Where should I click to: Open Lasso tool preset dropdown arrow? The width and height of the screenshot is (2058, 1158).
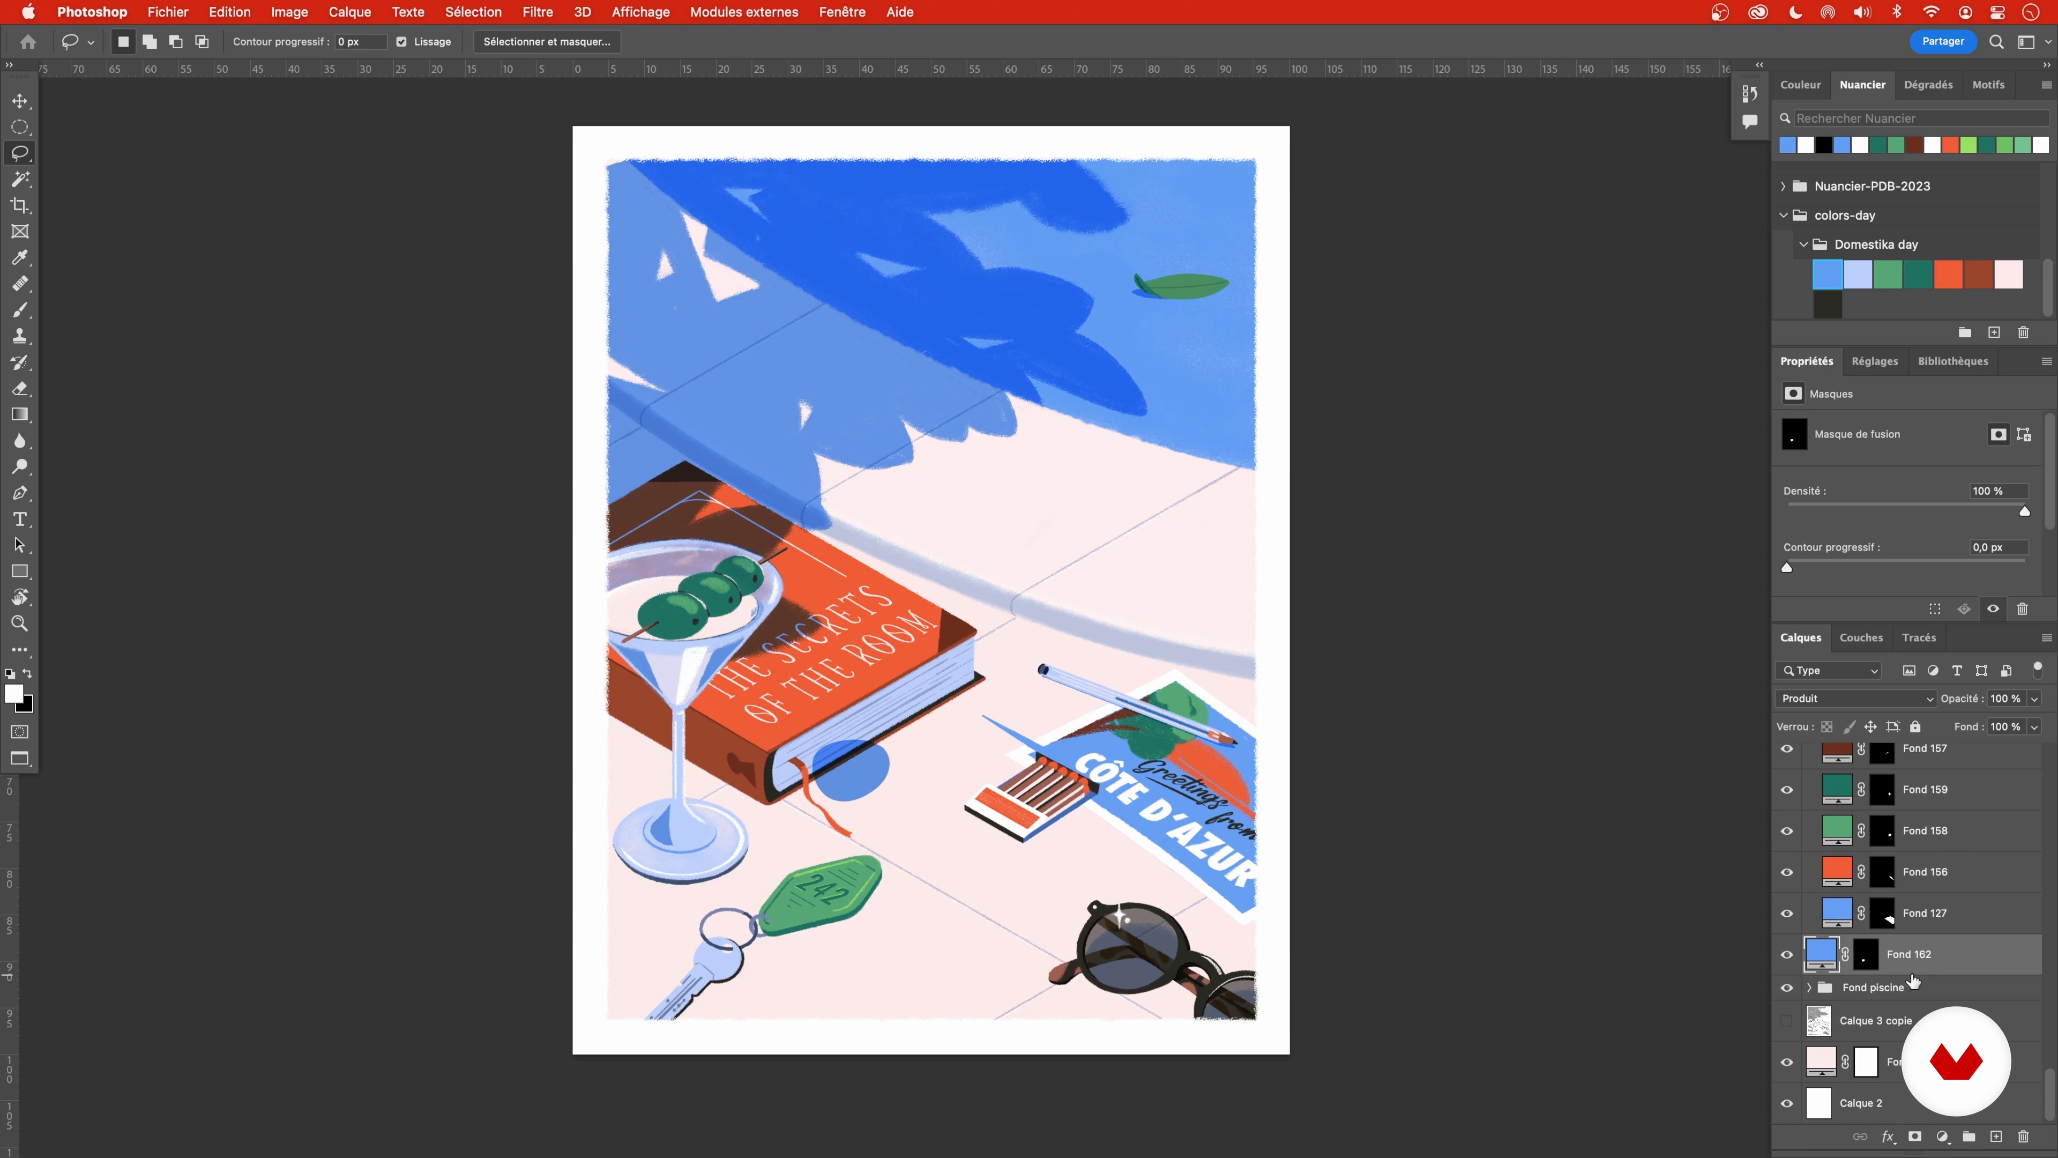91,42
